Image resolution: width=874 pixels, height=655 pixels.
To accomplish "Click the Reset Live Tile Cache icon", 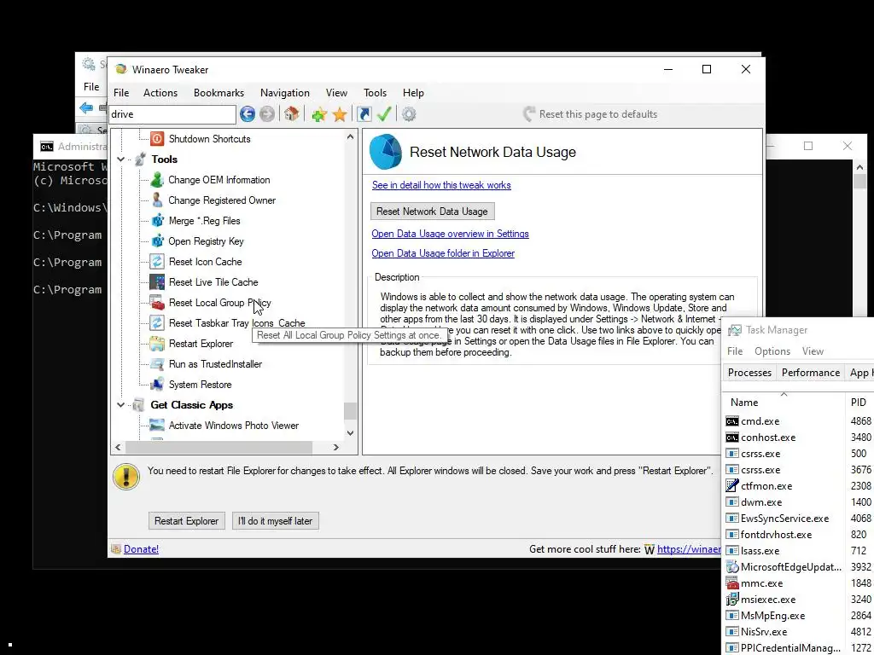I will pyautogui.click(x=157, y=281).
